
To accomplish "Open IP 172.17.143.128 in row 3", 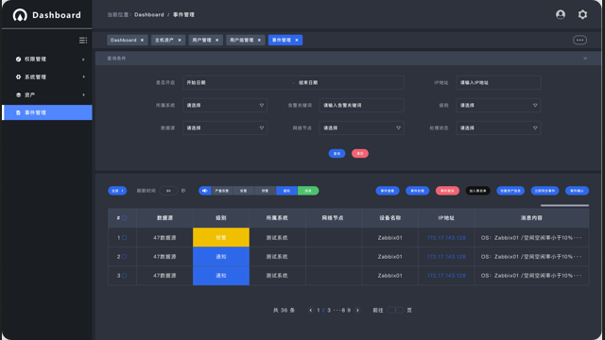I will [x=446, y=276].
